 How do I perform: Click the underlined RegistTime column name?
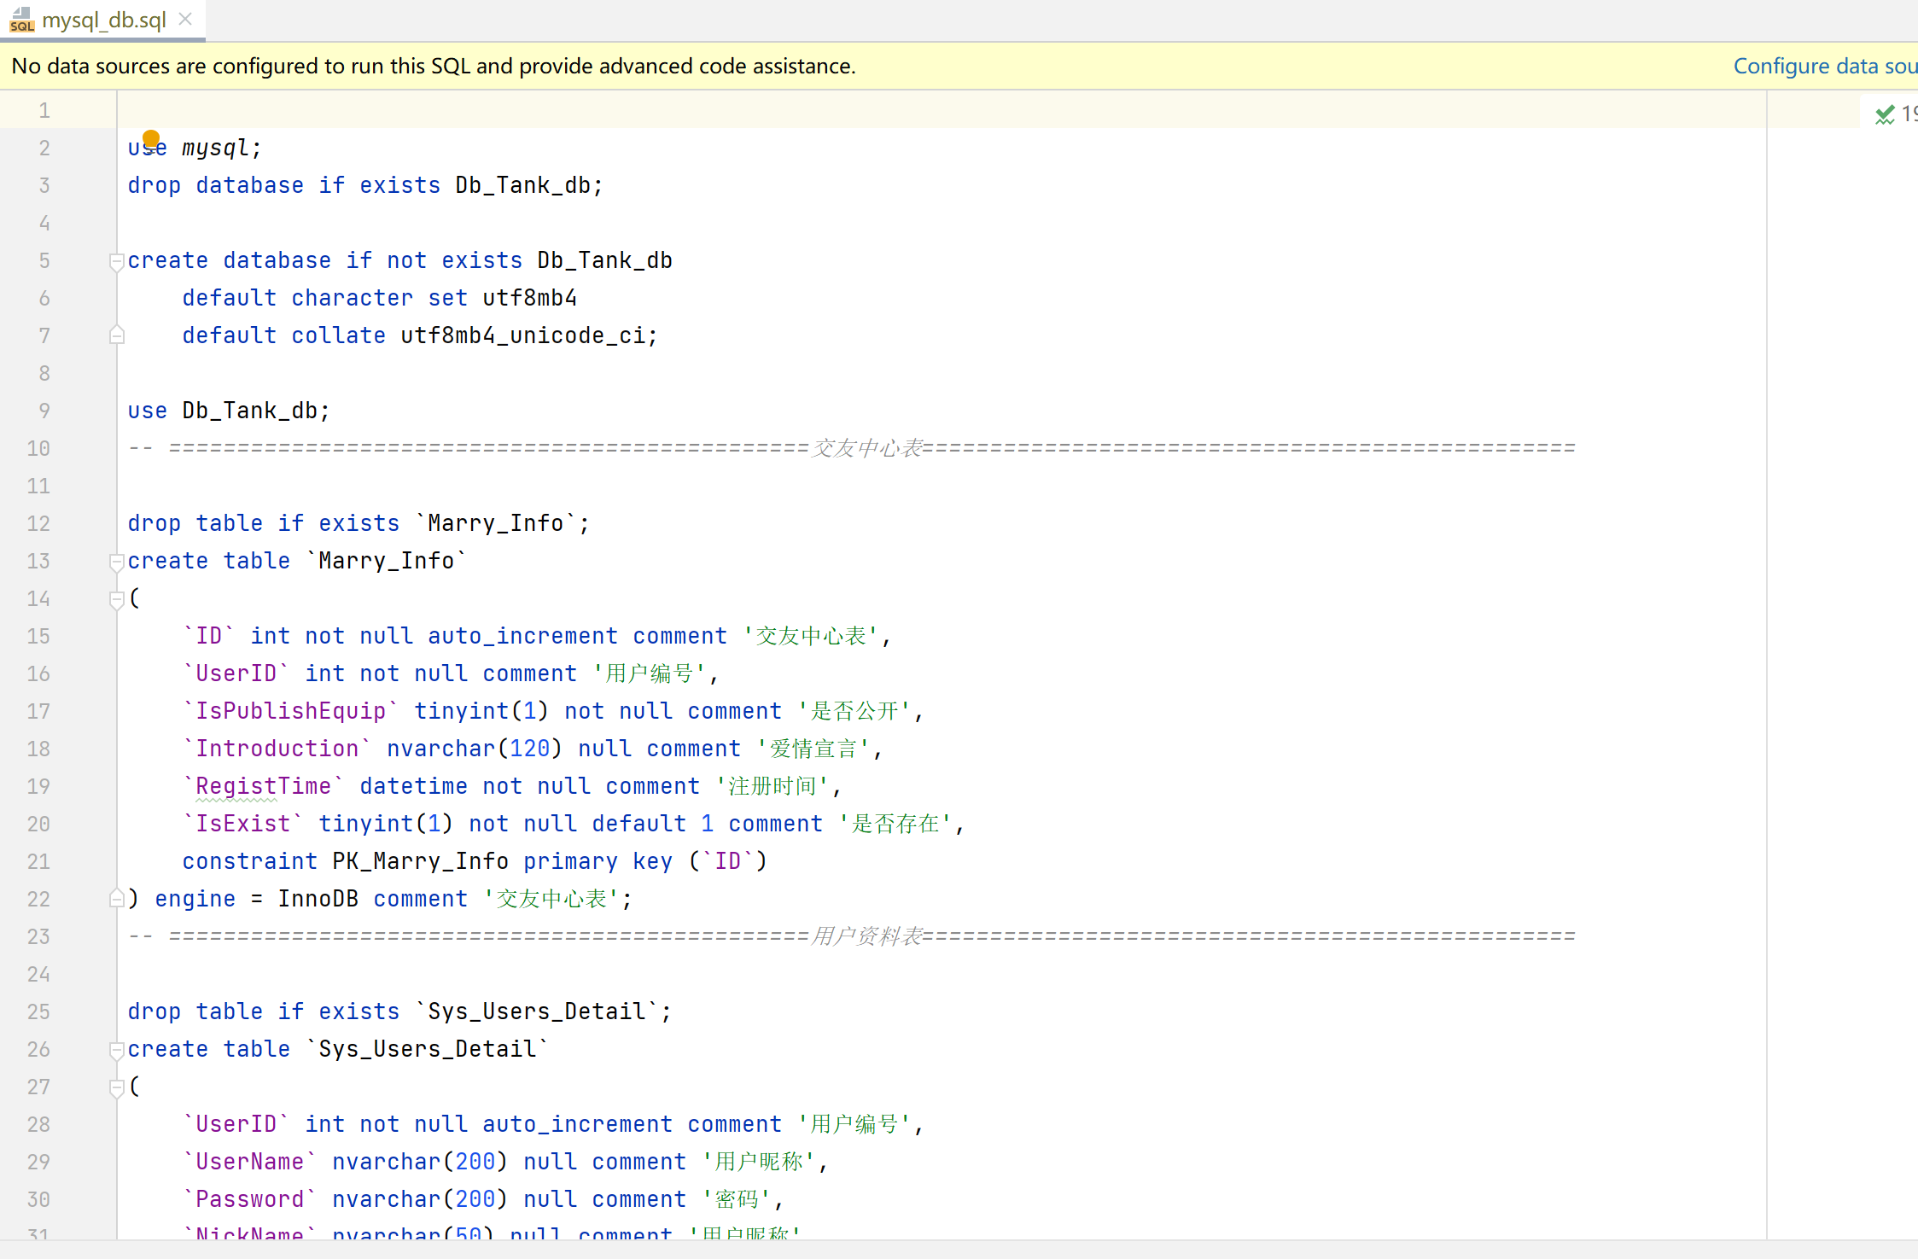(263, 786)
